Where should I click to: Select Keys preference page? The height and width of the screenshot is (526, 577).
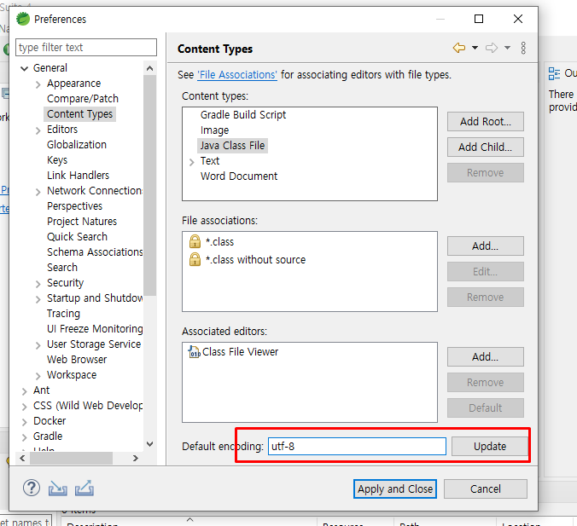point(57,160)
